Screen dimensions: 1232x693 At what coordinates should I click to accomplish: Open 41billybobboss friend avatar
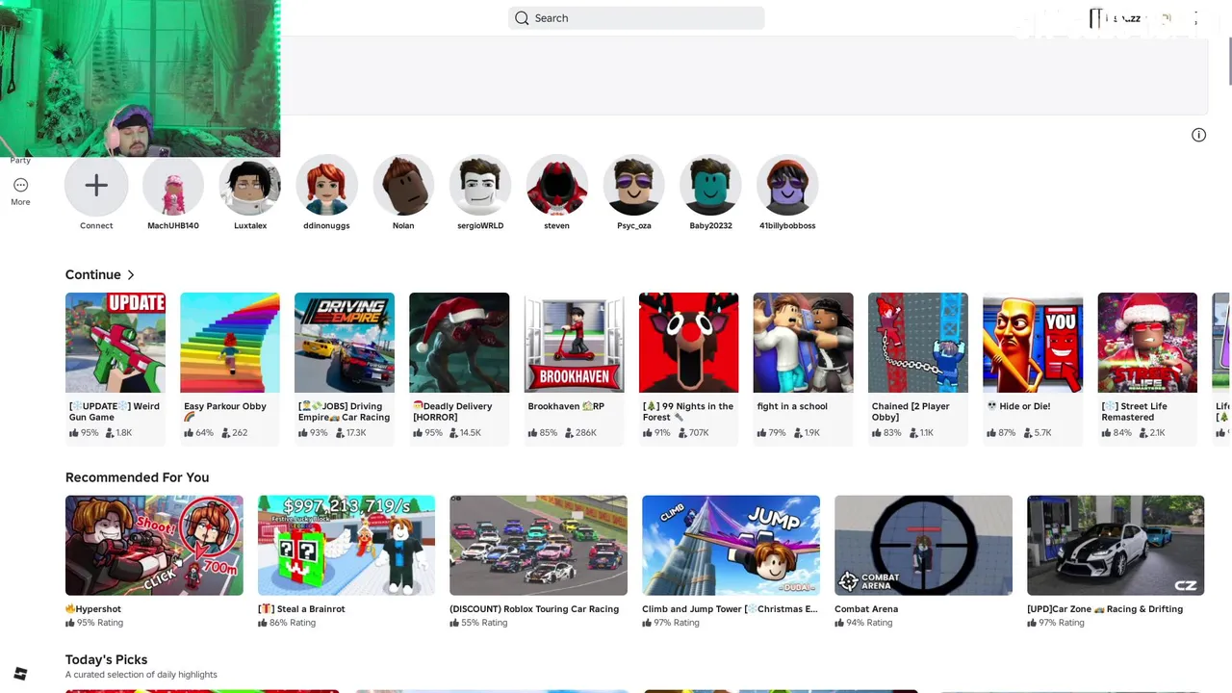click(x=787, y=186)
